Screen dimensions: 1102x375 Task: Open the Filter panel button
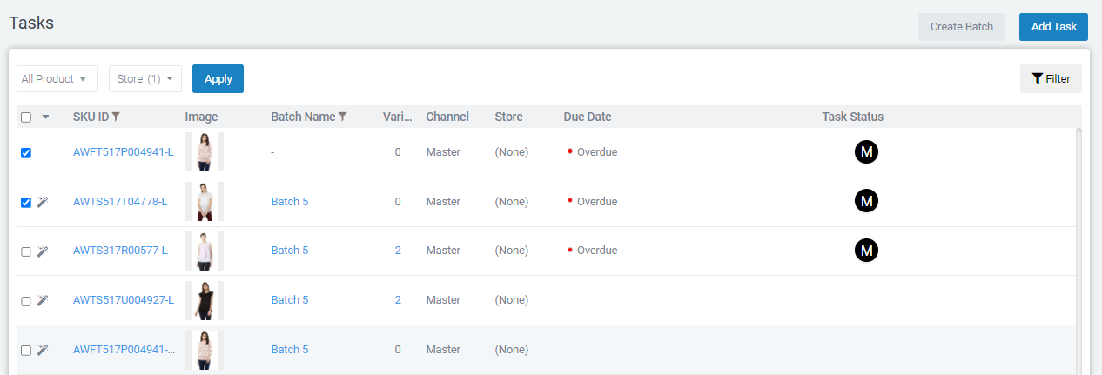1051,78
